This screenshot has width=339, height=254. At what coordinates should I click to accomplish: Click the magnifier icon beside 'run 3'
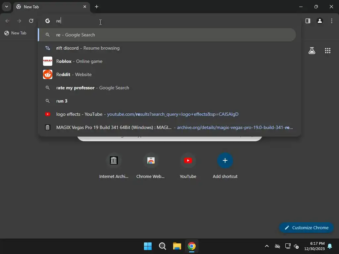48,101
